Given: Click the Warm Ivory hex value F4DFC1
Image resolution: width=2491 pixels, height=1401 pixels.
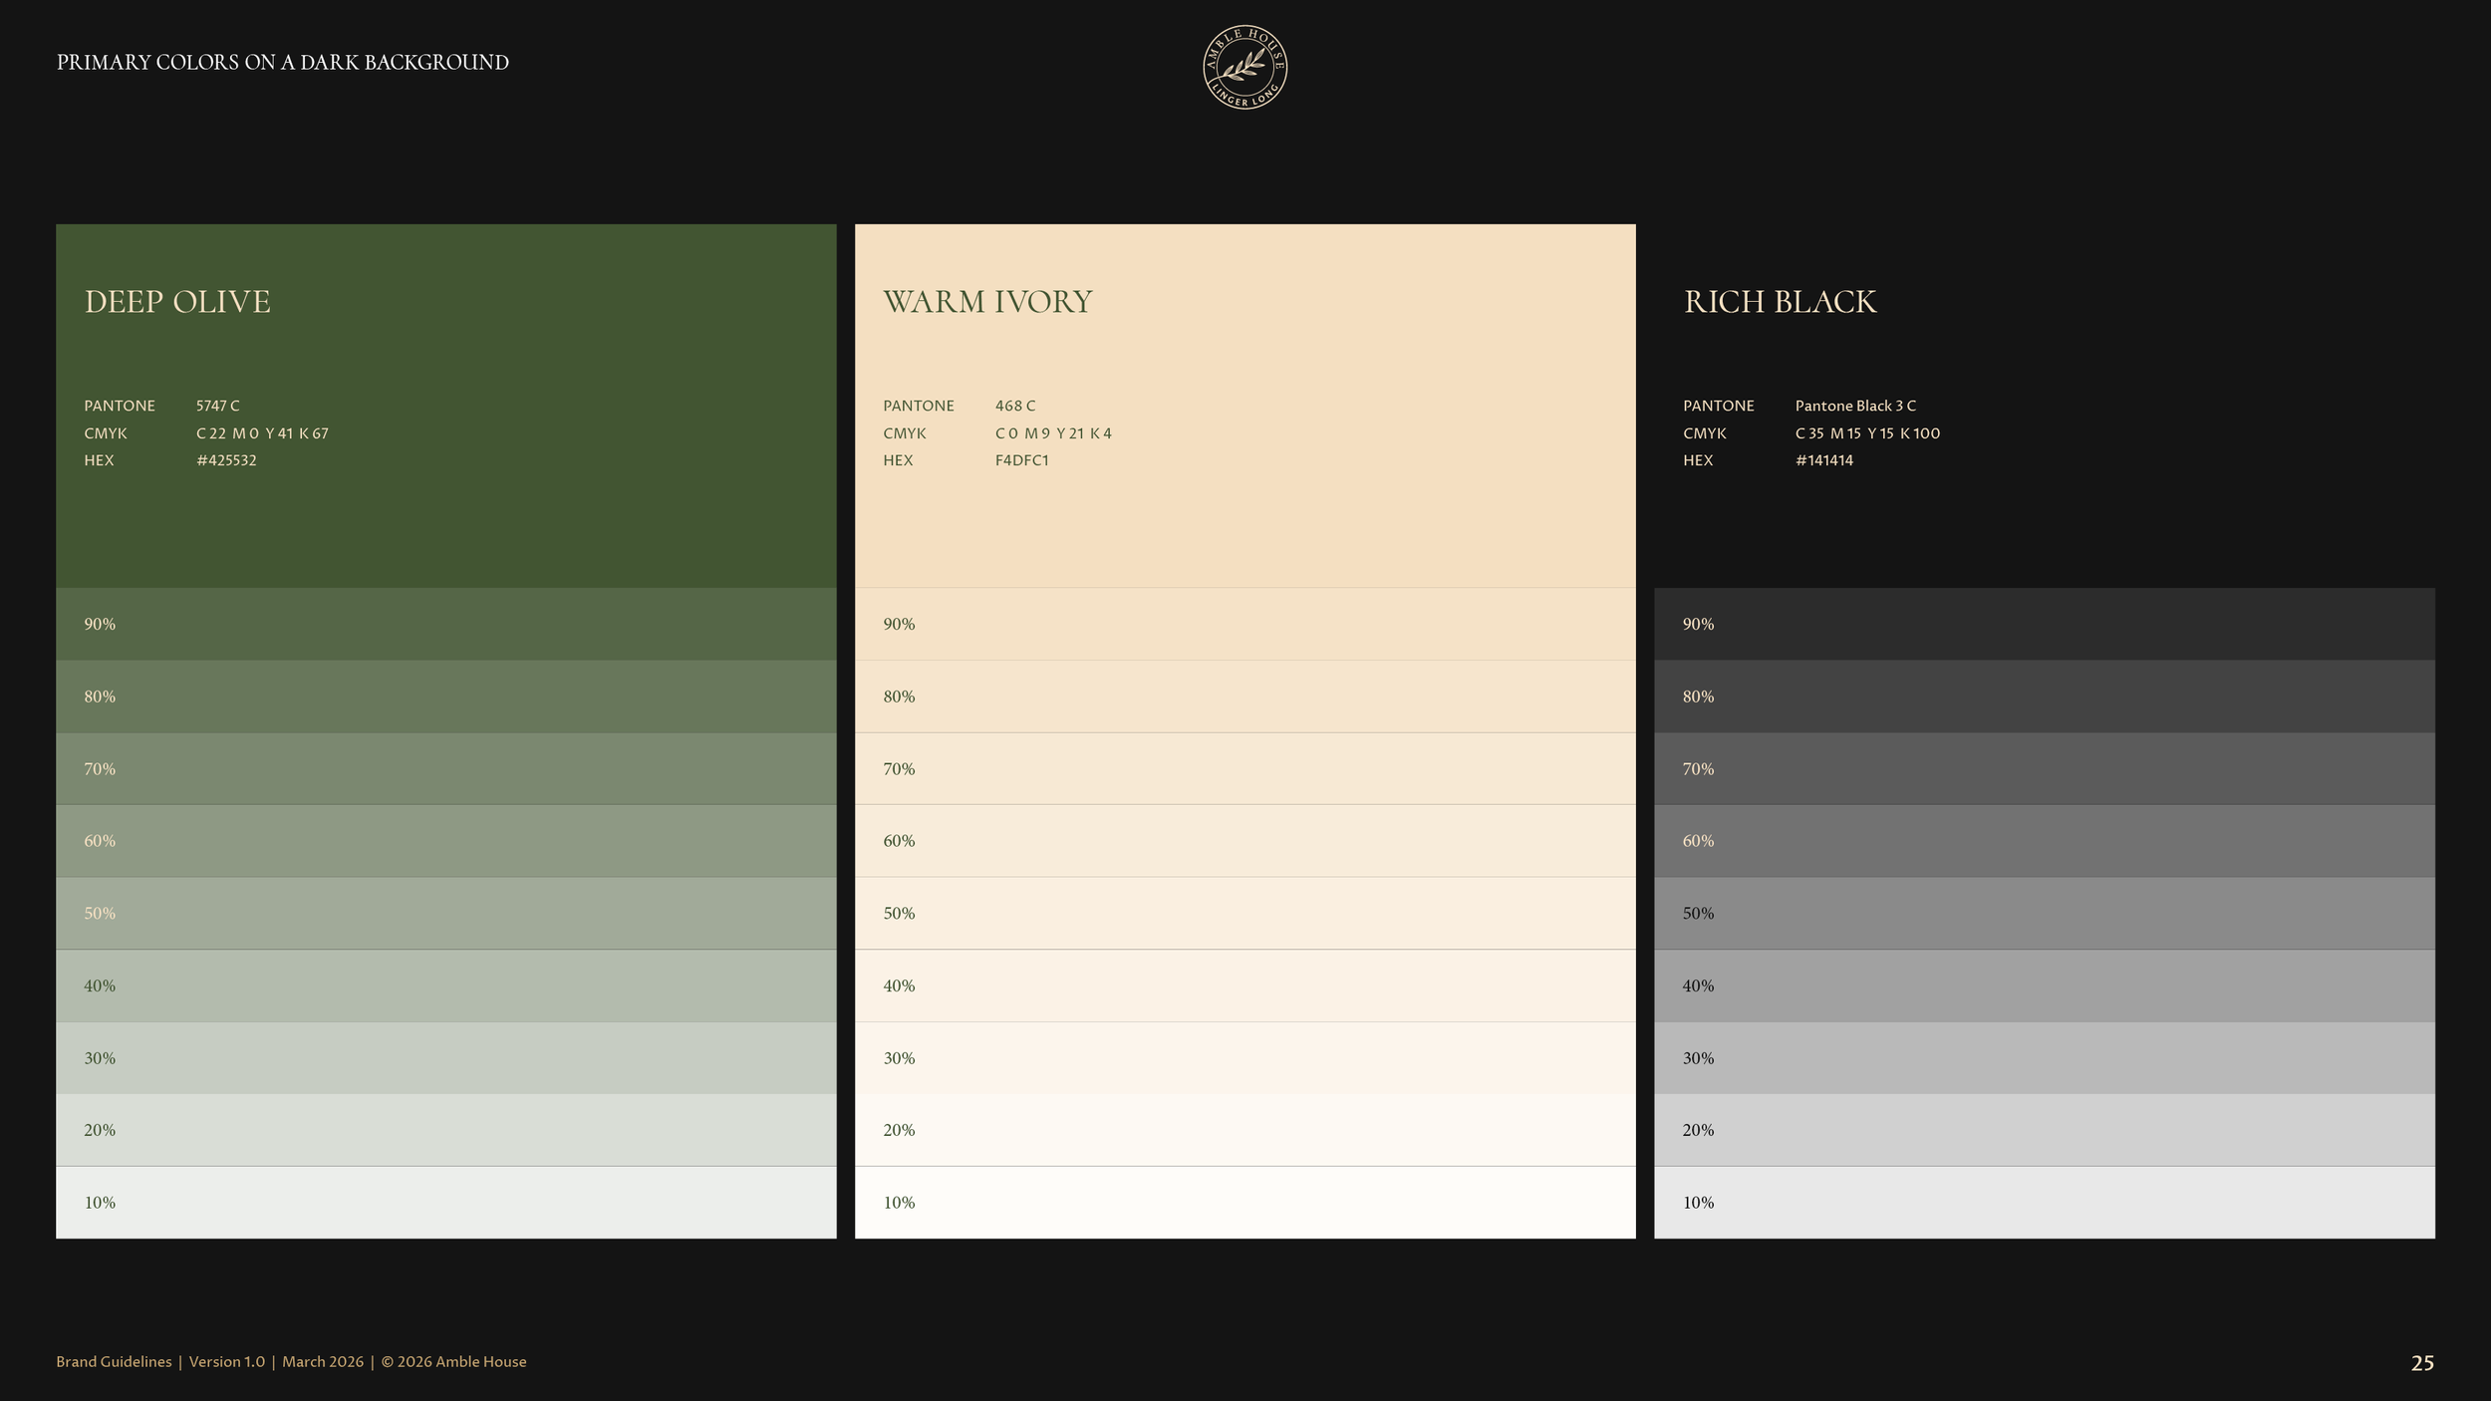Looking at the screenshot, I should 1021,460.
